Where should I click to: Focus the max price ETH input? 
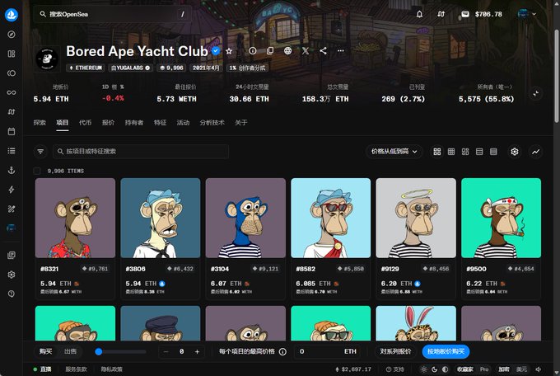[x=328, y=351]
